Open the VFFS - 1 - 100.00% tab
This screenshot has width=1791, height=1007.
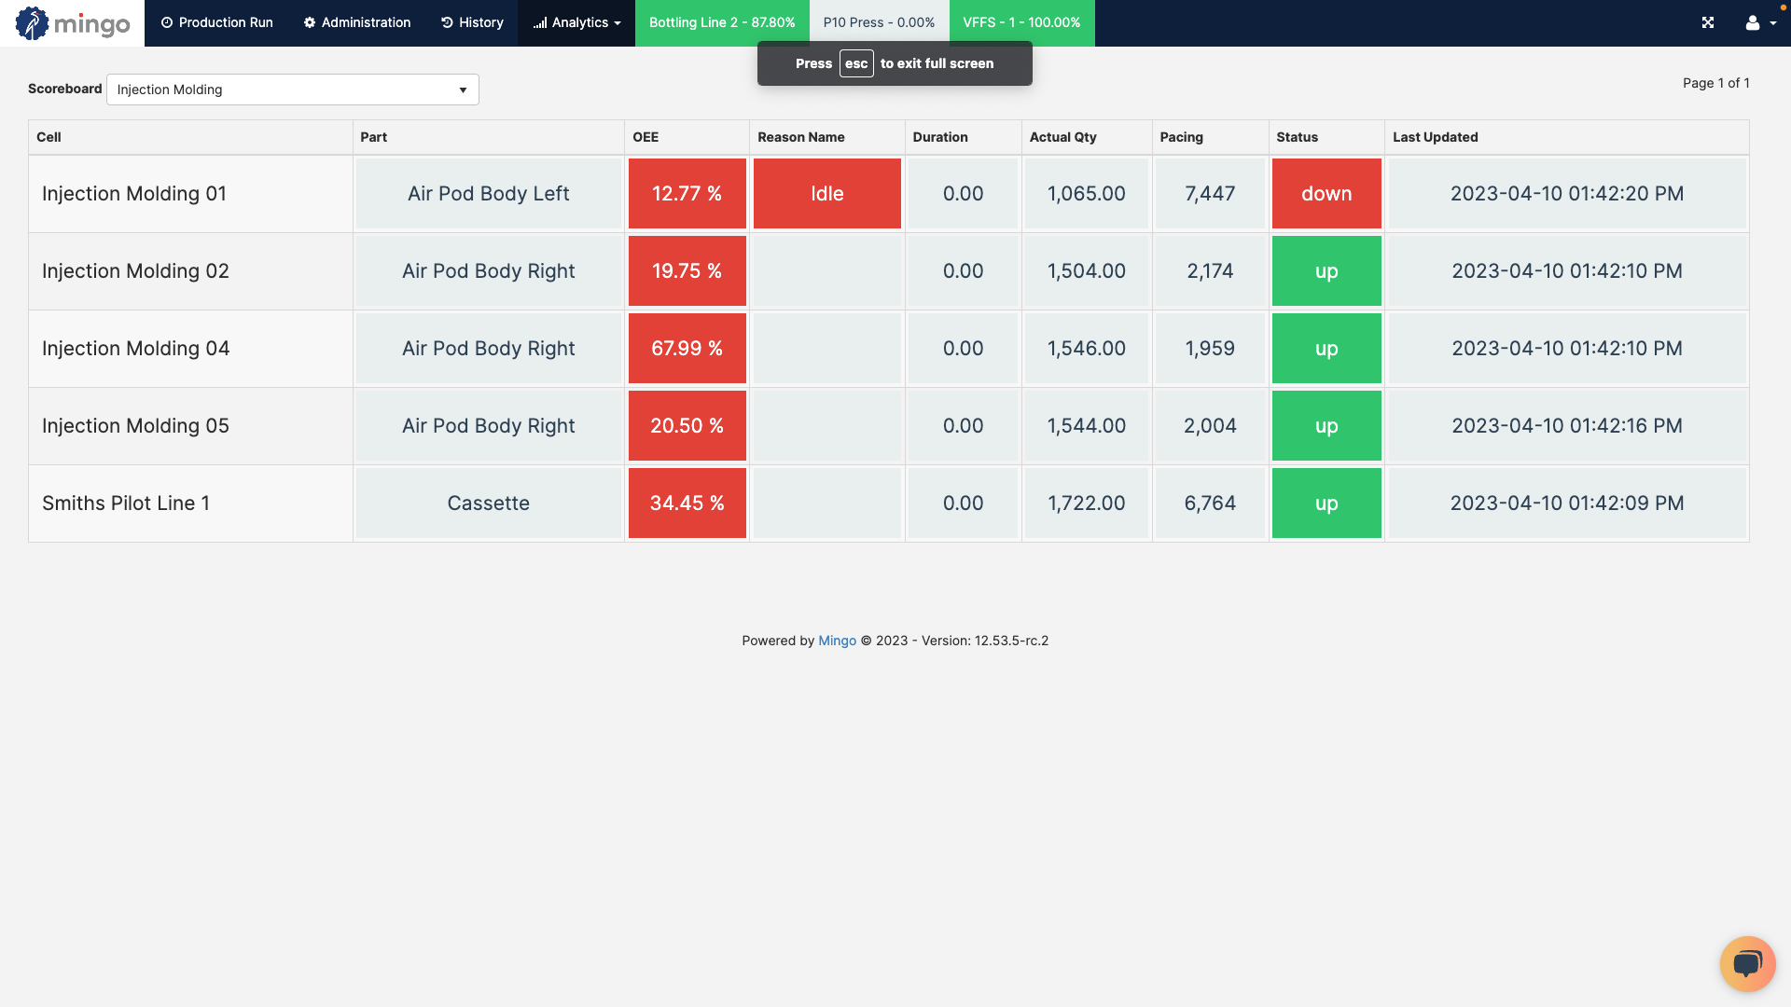click(1021, 22)
